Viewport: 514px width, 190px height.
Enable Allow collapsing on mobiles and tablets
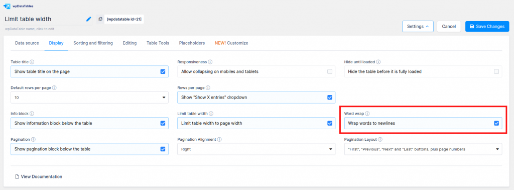329,71
